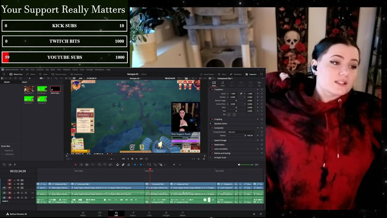Open the Media Pool panel
The width and height of the screenshot is (387, 218).
point(16,74)
